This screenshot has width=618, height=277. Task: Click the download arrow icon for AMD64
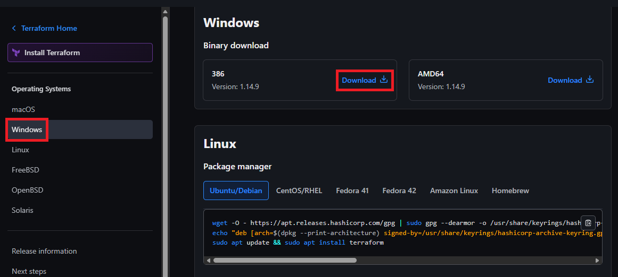pos(589,80)
